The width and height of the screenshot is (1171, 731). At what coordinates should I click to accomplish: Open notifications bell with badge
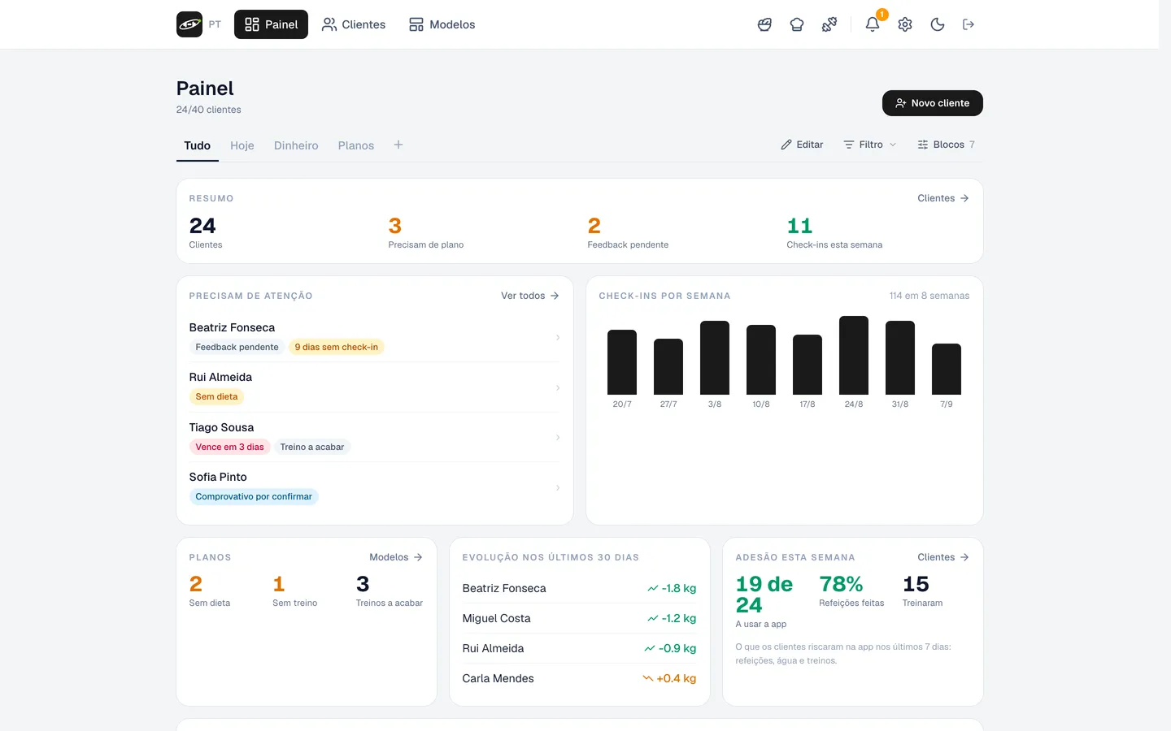point(873,24)
